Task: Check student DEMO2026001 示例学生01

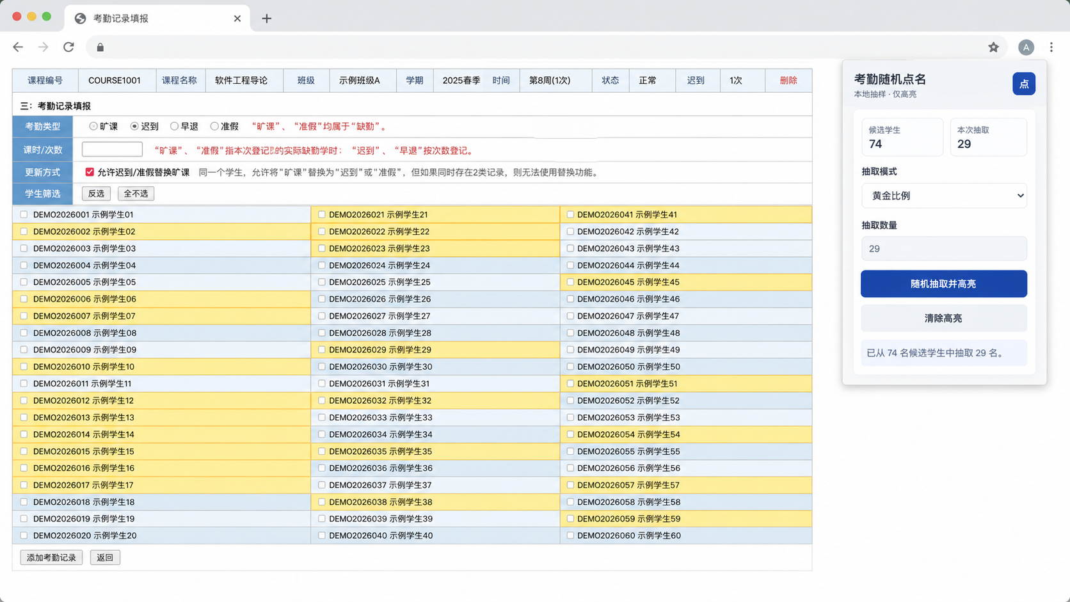Action: click(24, 214)
